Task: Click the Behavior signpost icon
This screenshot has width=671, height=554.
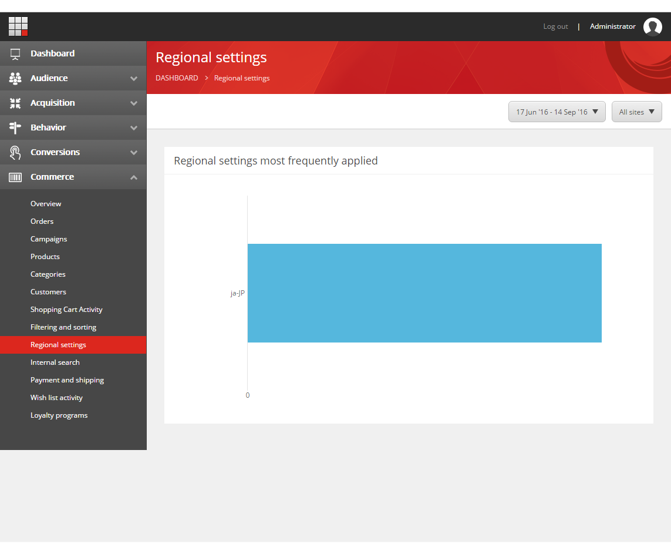Action: pyautogui.click(x=15, y=127)
